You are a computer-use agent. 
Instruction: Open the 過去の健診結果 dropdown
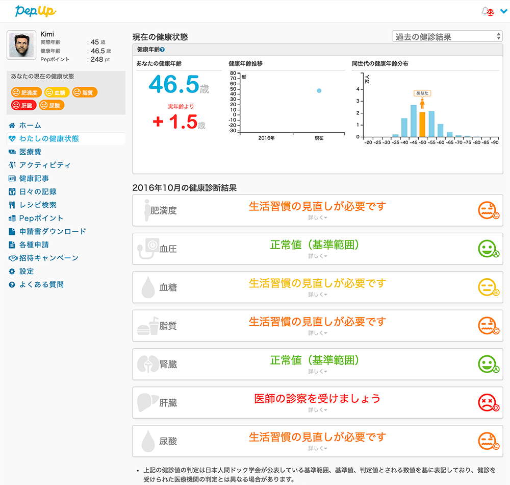[x=447, y=37]
